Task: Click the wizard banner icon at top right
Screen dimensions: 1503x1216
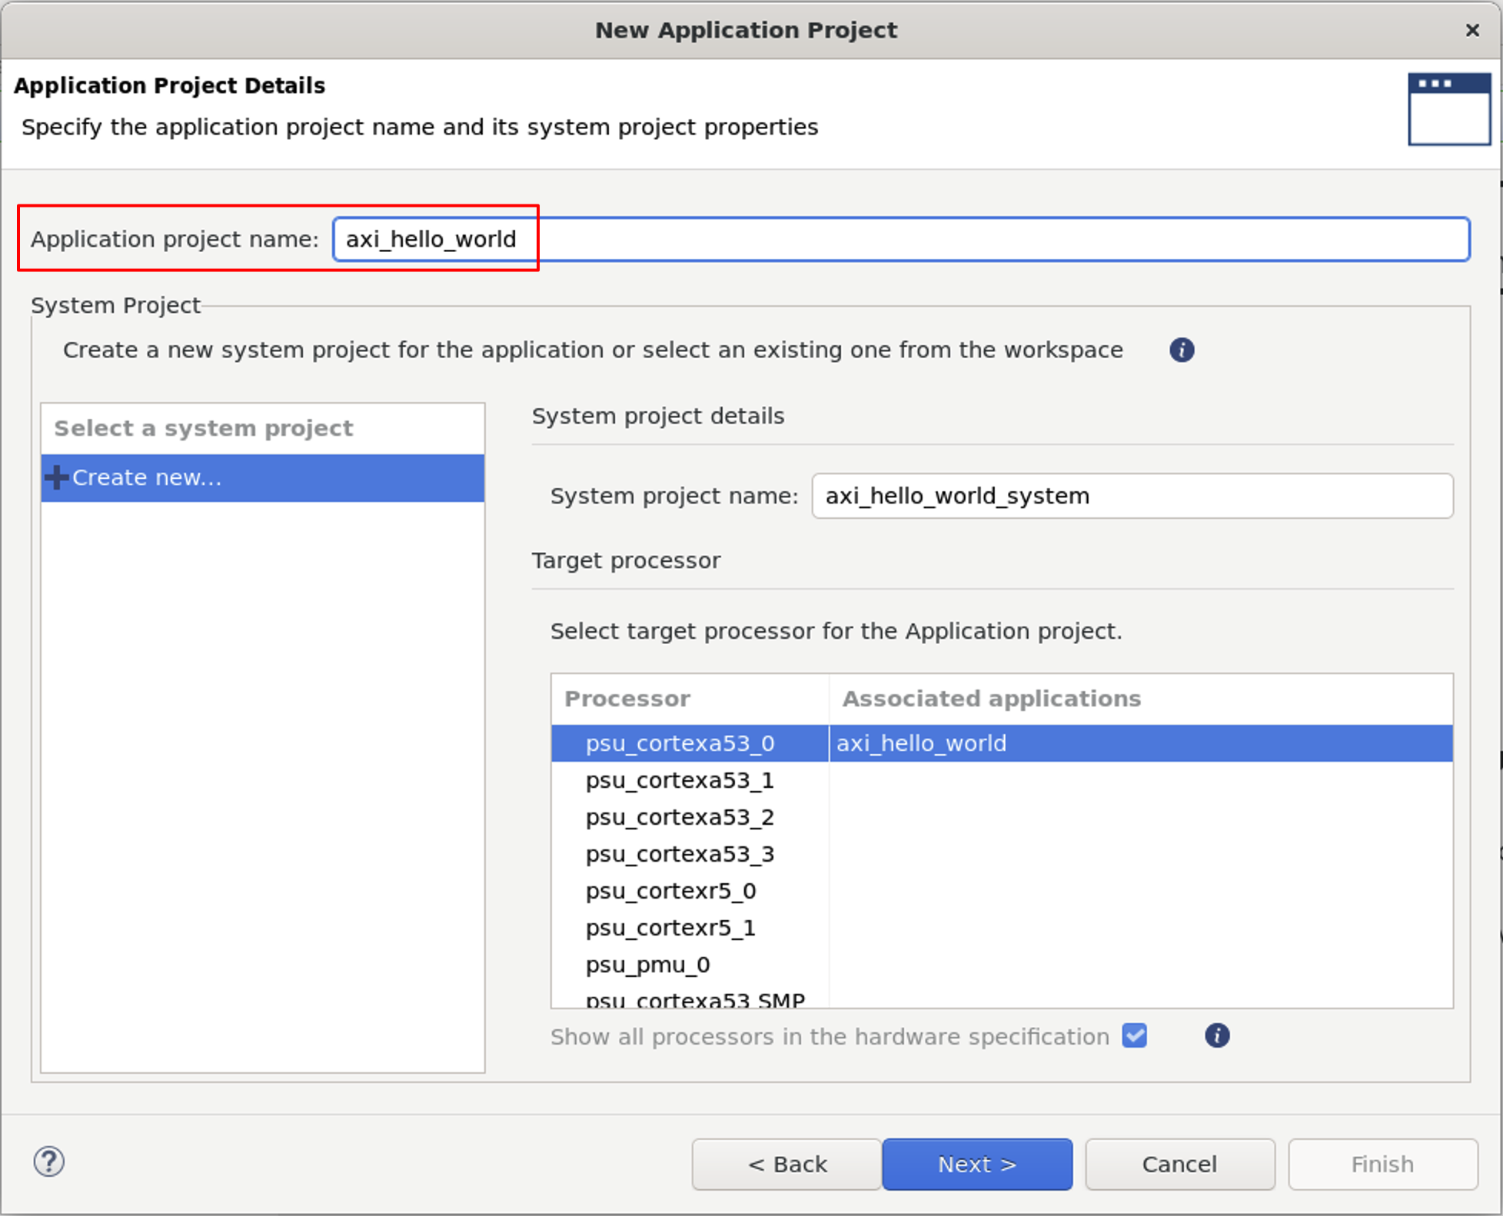Action: (x=1448, y=108)
